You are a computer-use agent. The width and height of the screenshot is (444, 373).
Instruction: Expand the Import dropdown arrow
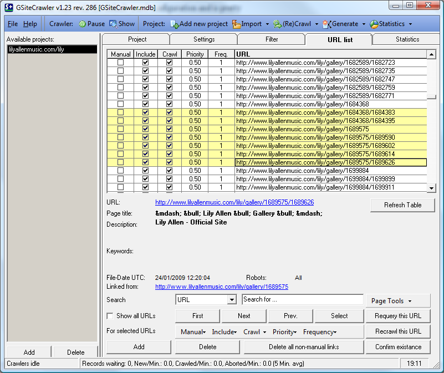[267, 24]
